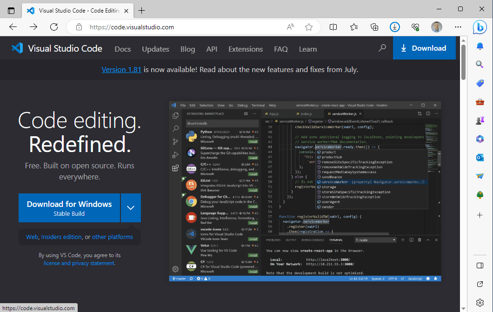
Task: Open Edge Settings and more ellipsis menu
Action: [x=458, y=27]
